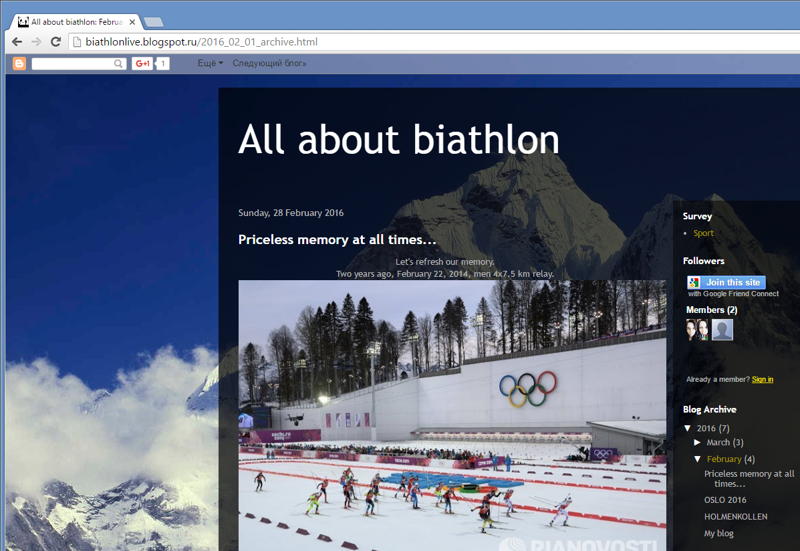Click the browser Forward arrow
Image resolution: width=800 pixels, height=551 pixels.
tap(36, 42)
